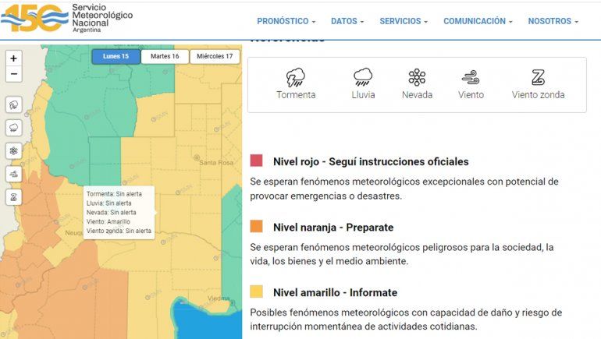Screen dimensions: 601x339
Task: Toggle snowfall (nevada) map filter
Action: pyautogui.click(x=14, y=150)
